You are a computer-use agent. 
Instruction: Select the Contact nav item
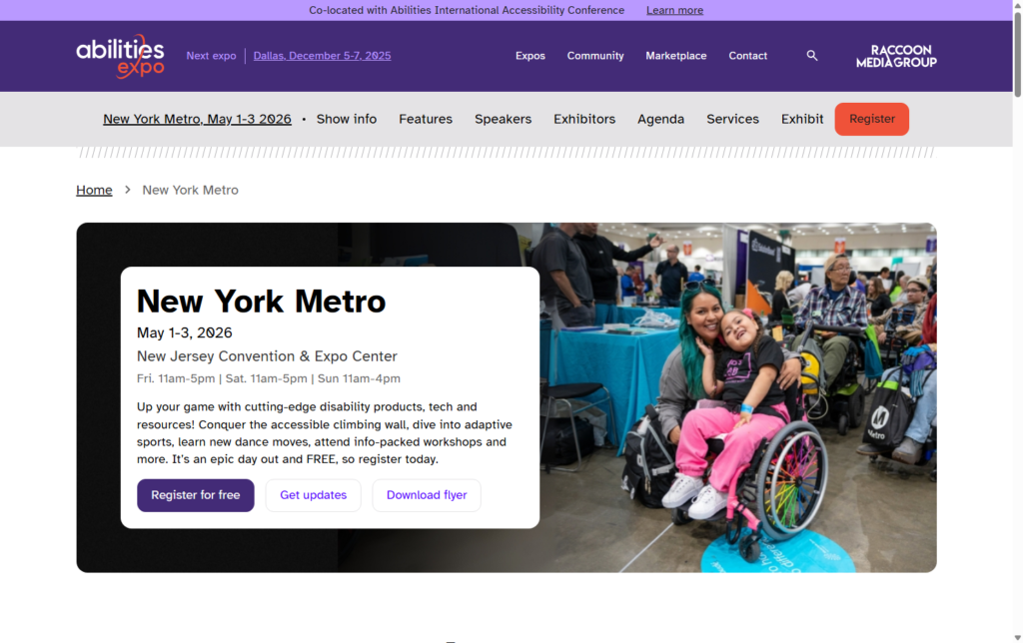coord(747,56)
